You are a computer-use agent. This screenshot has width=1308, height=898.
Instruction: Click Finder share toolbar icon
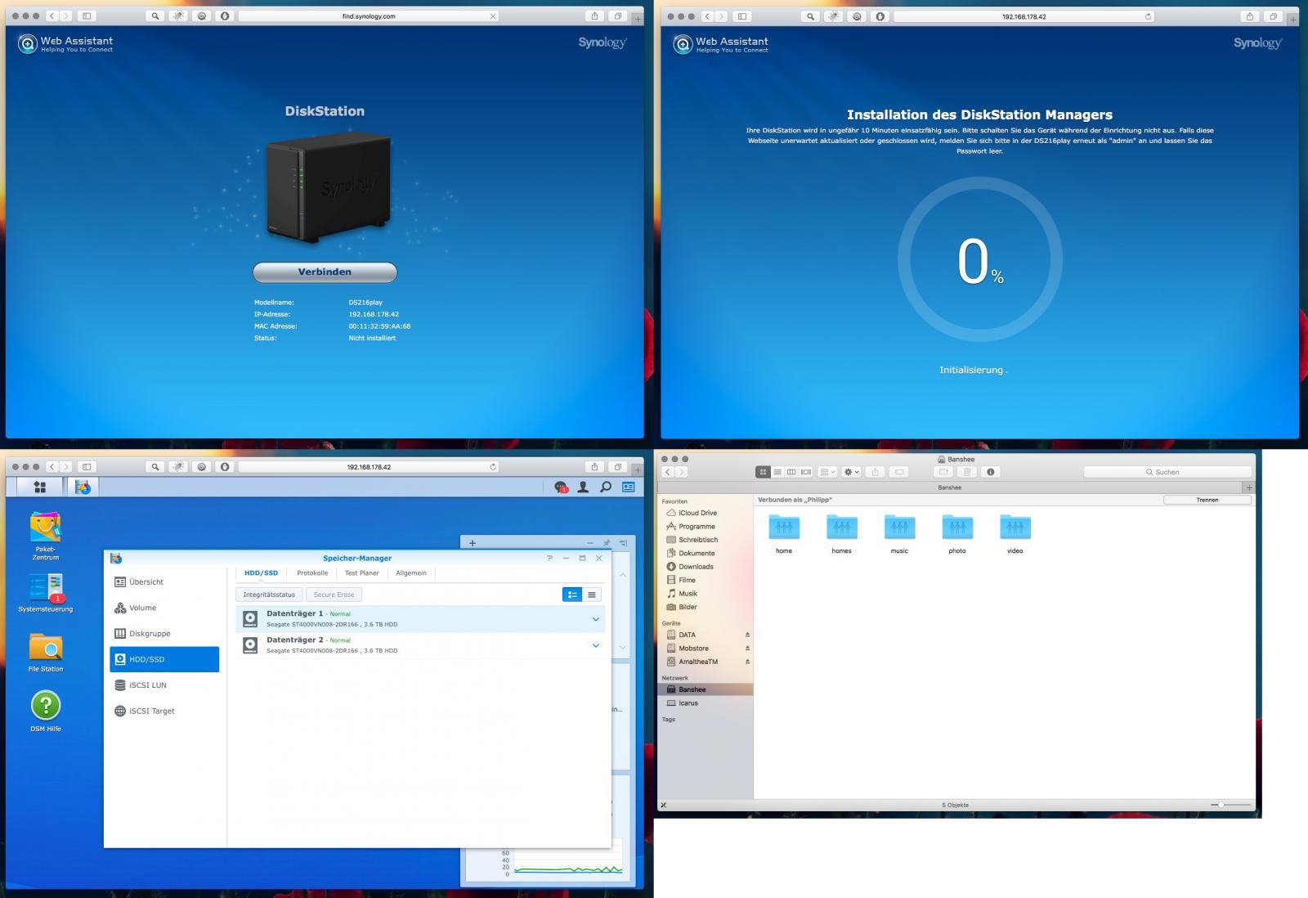875,472
